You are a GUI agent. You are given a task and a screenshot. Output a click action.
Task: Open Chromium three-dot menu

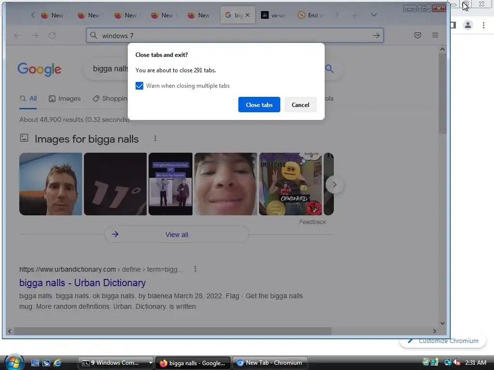pos(483,25)
